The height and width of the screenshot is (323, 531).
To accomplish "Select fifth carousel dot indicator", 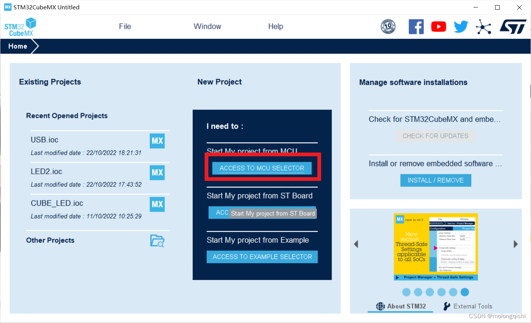I will click(453, 292).
